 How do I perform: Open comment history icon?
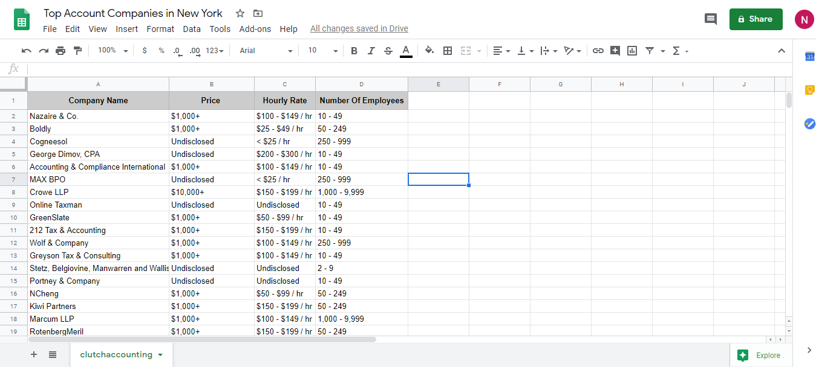(x=711, y=19)
